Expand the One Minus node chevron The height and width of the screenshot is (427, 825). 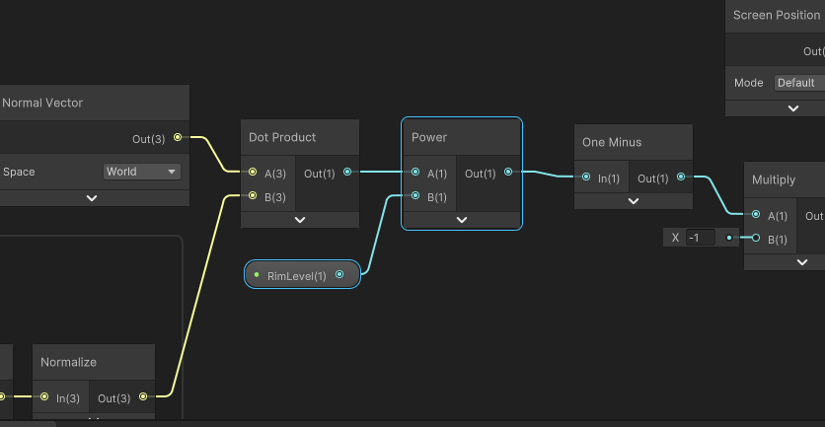tap(634, 201)
